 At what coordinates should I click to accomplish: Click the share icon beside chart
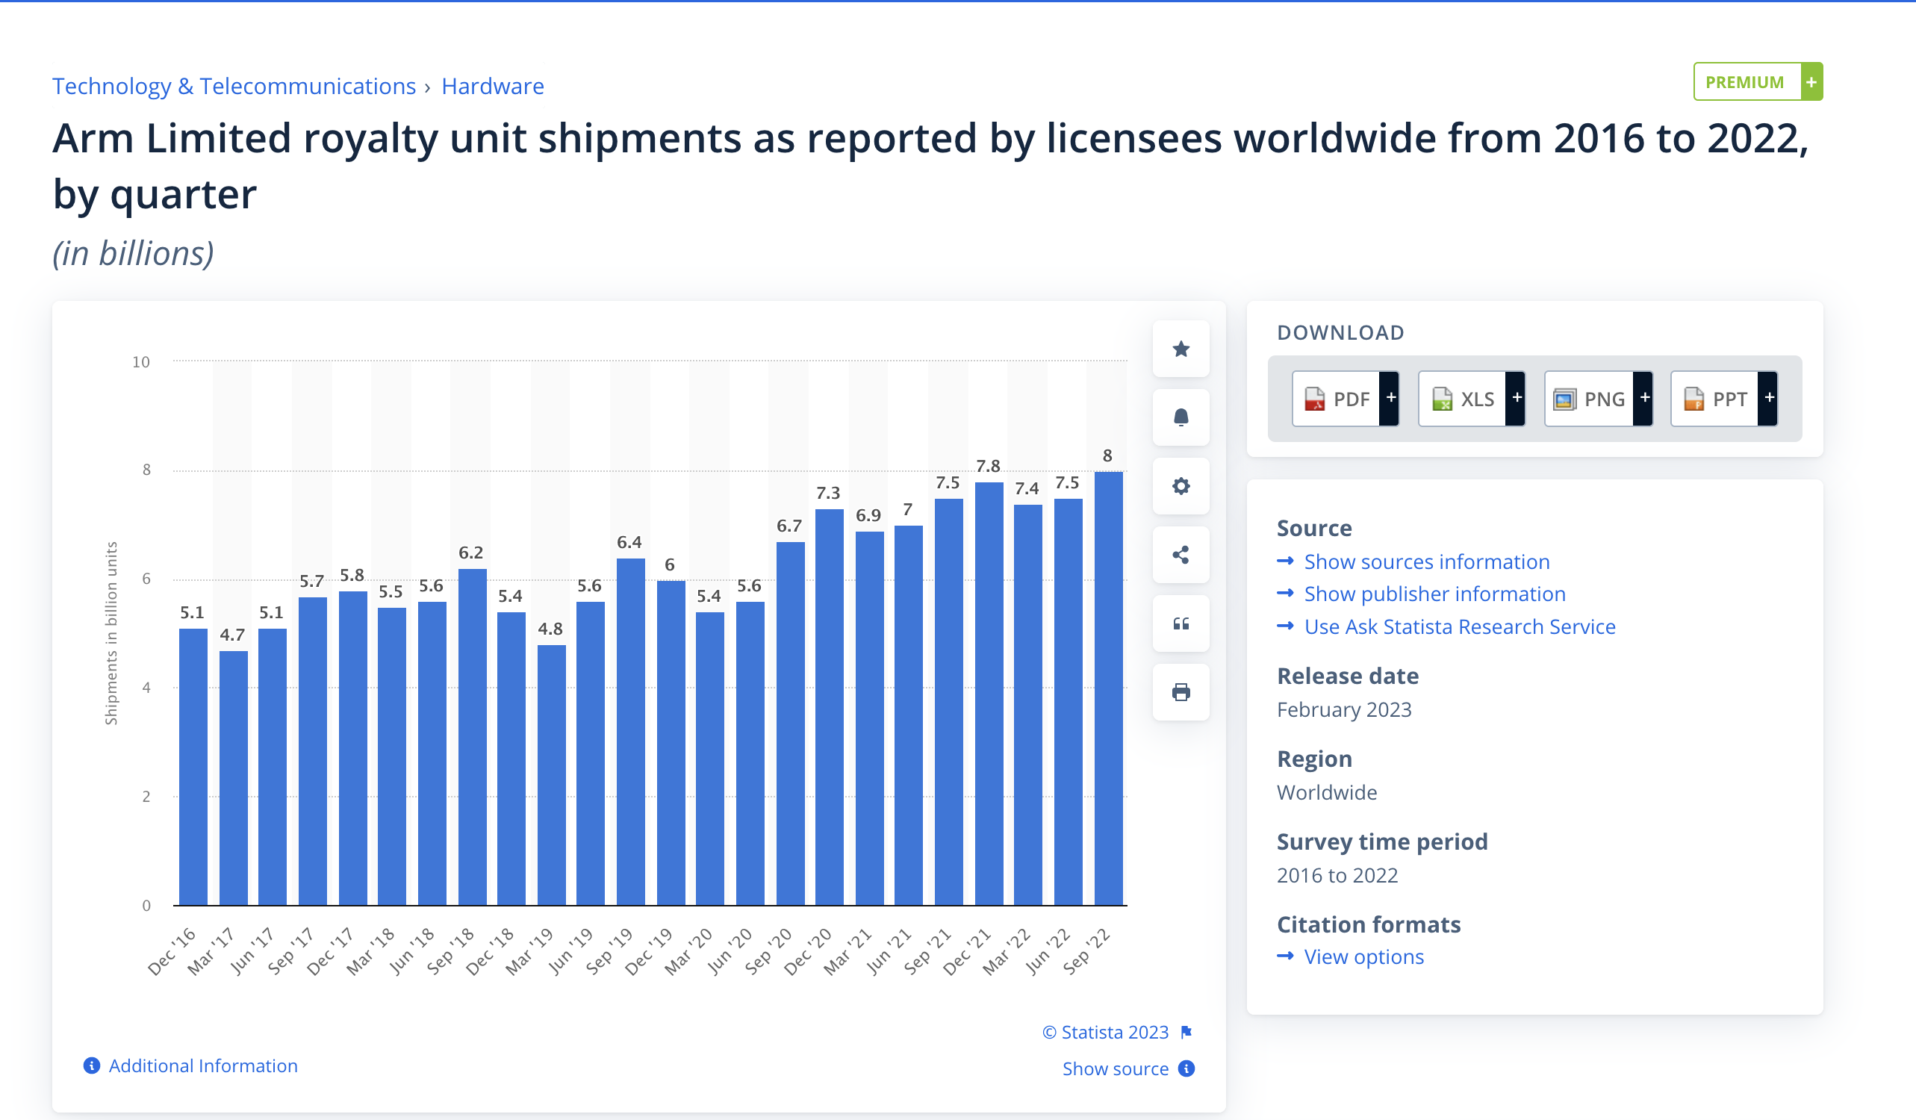click(1181, 555)
